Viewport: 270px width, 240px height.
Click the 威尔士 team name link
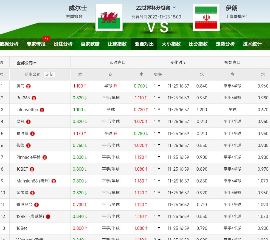coord(78,8)
